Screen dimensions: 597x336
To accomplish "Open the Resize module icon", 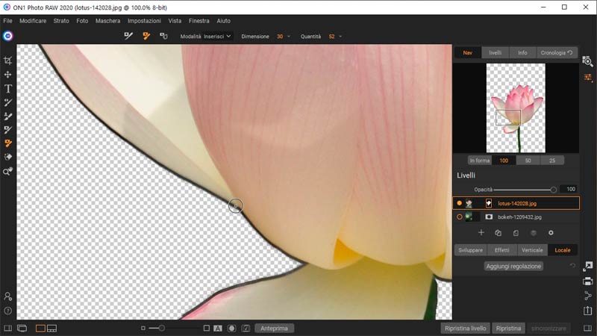I will pos(587,267).
